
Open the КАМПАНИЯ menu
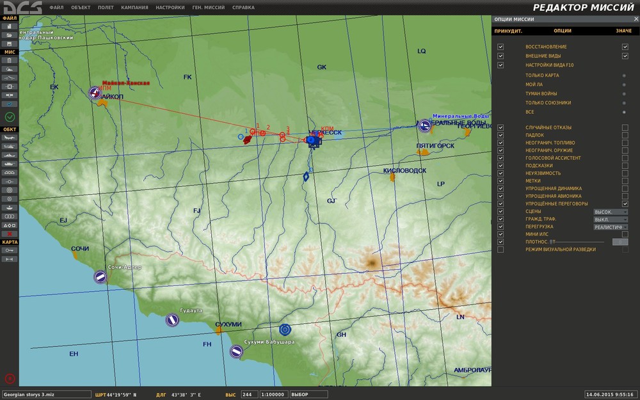134,8
